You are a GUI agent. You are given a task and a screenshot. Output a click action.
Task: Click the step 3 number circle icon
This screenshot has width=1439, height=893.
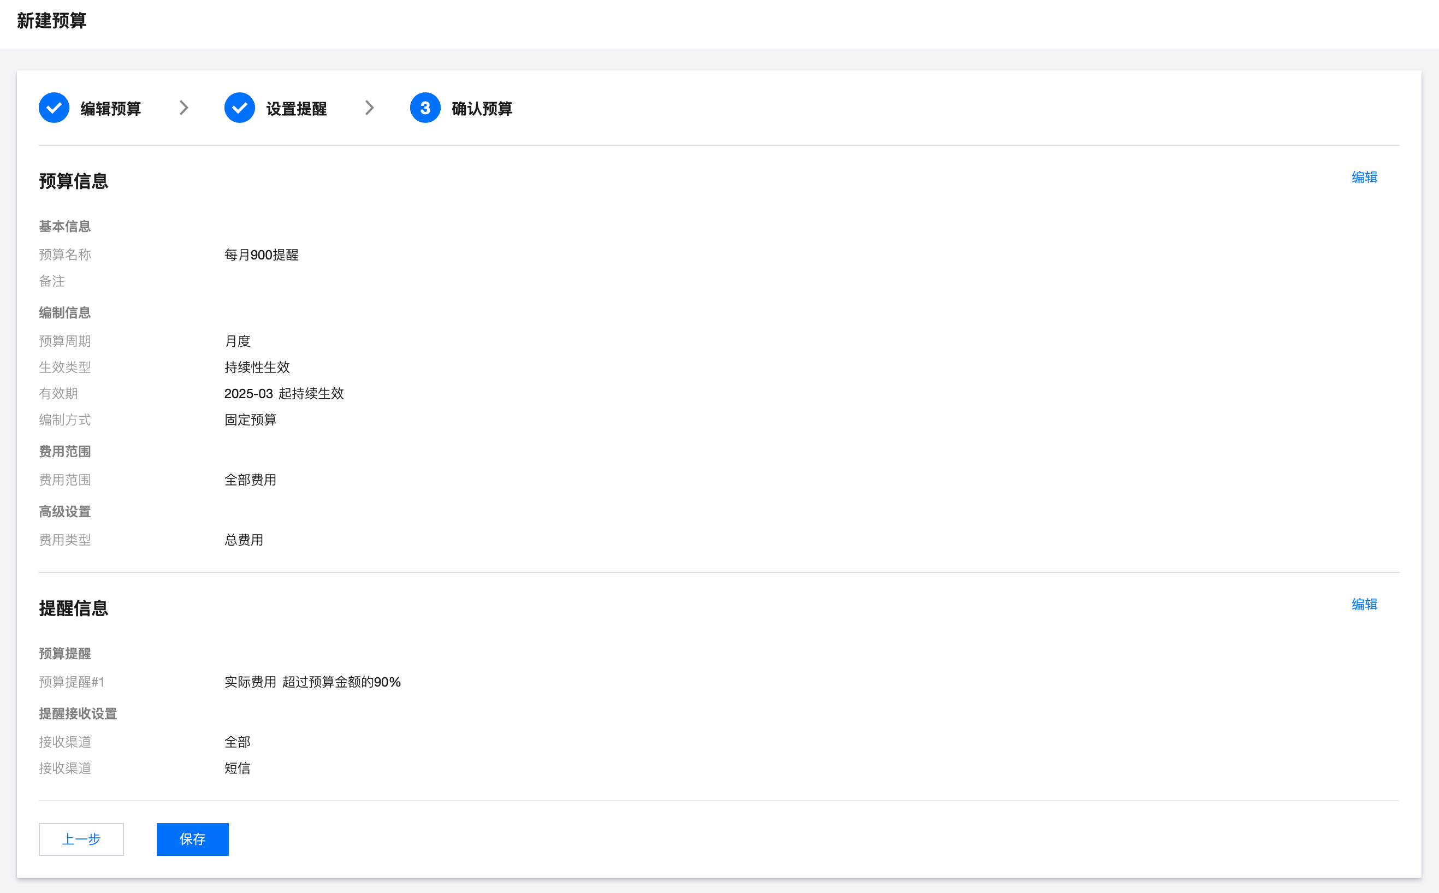pos(424,108)
